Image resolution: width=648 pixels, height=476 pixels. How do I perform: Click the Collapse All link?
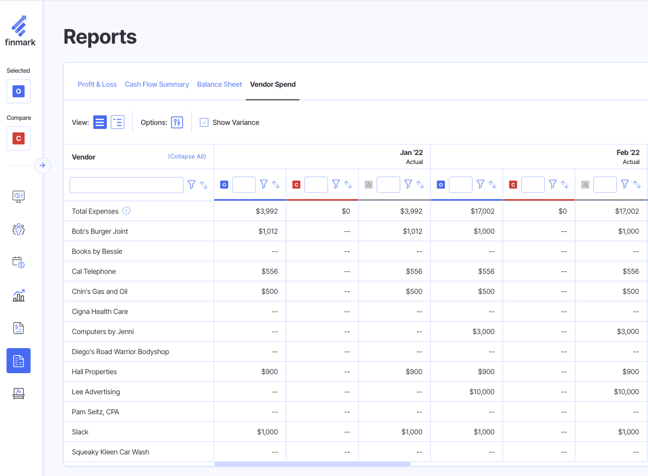pyautogui.click(x=187, y=156)
